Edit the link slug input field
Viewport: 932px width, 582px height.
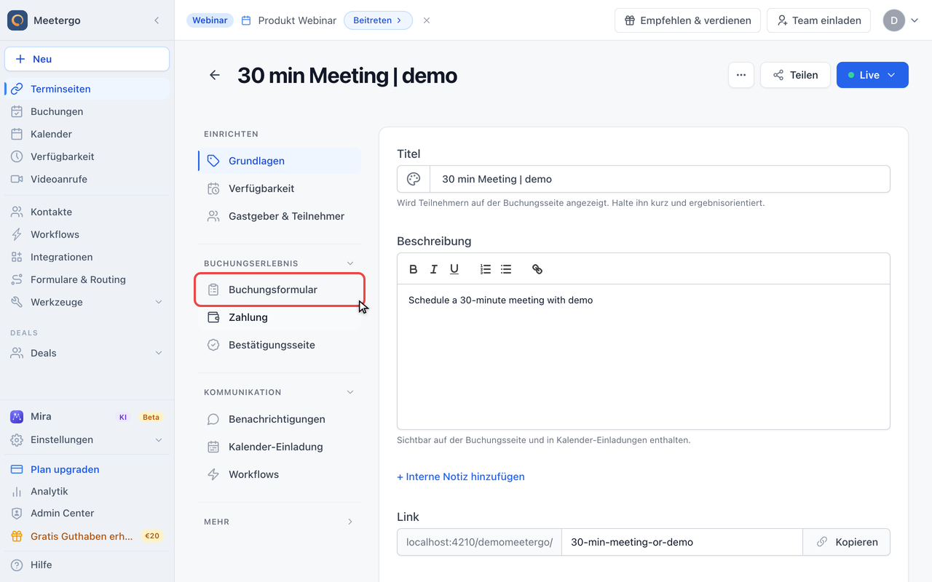pos(682,542)
